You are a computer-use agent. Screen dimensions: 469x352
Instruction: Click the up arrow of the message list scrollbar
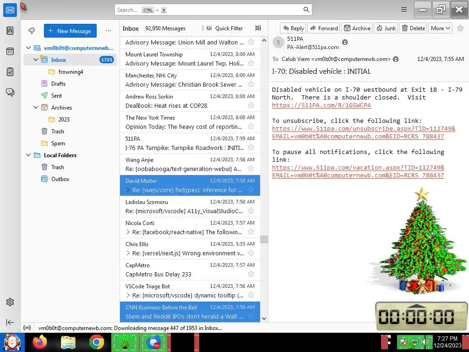click(x=264, y=40)
